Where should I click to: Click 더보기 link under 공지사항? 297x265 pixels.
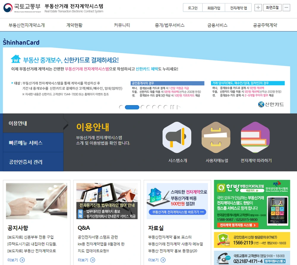pos(13,260)
